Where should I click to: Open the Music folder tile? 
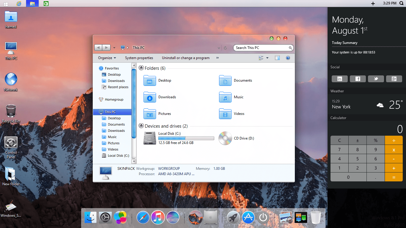point(232,97)
